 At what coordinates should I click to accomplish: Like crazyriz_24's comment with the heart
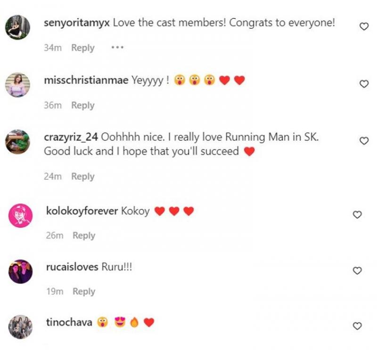coord(364,141)
